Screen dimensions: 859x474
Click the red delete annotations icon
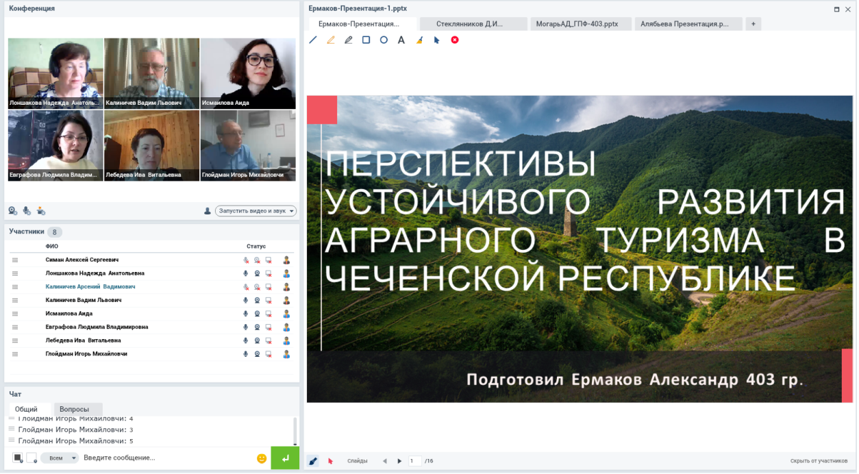(x=455, y=40)
